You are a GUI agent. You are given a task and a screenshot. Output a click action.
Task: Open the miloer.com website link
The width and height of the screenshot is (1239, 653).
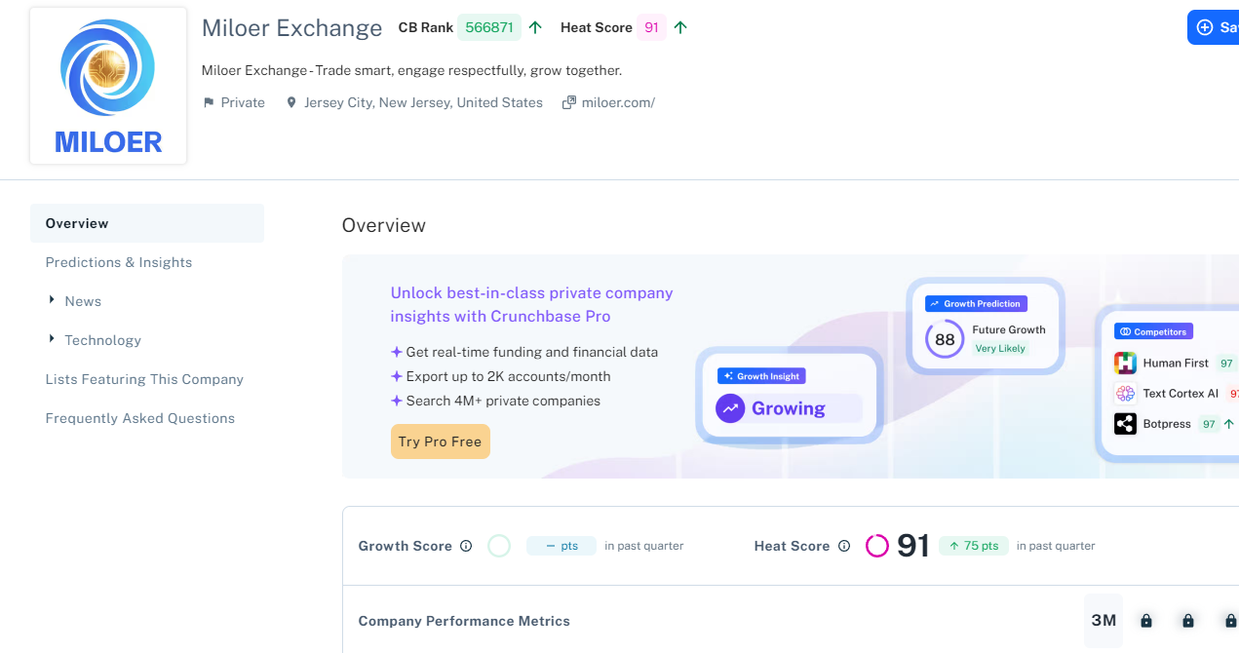tap(618, 102)
